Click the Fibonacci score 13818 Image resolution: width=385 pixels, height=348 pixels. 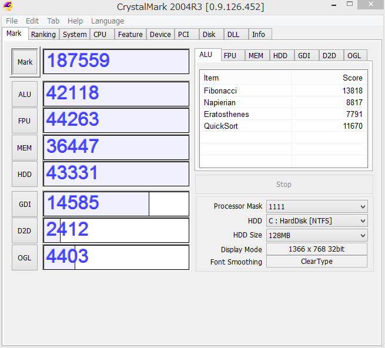(352, 91)
